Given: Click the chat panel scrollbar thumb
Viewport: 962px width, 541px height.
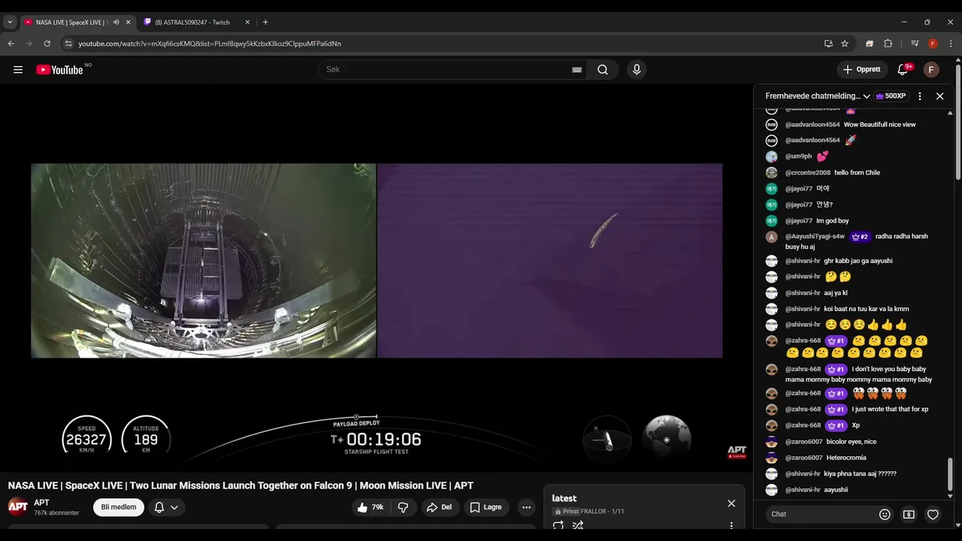Looking at the screenshot, I should click(950, 475).
